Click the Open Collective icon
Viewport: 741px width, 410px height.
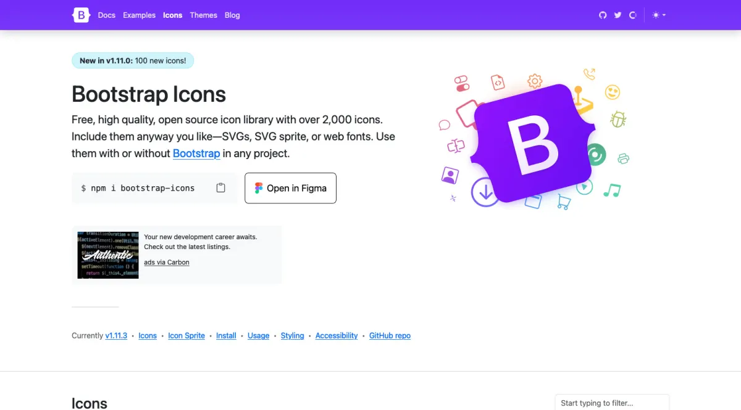pyautogui.click(x=632, y=15)
